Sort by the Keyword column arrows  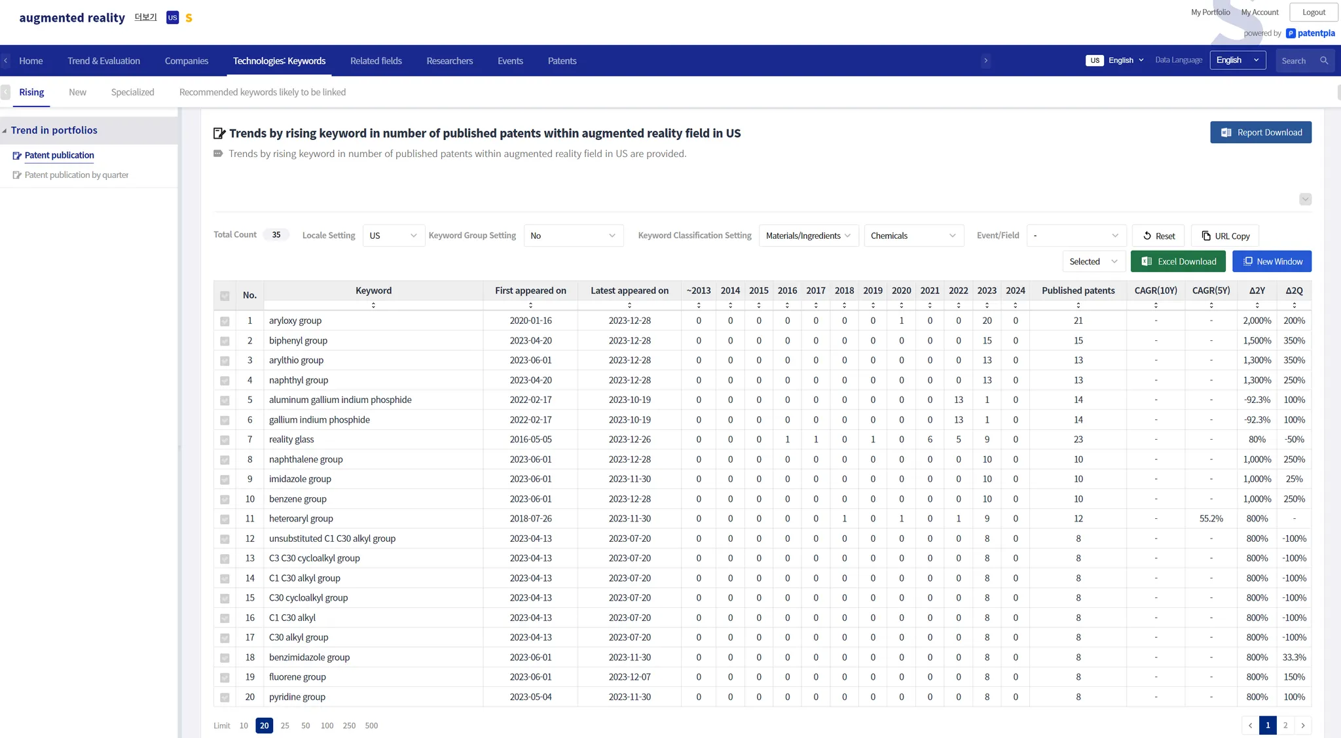pyautogui.click(x=373, y=306)
